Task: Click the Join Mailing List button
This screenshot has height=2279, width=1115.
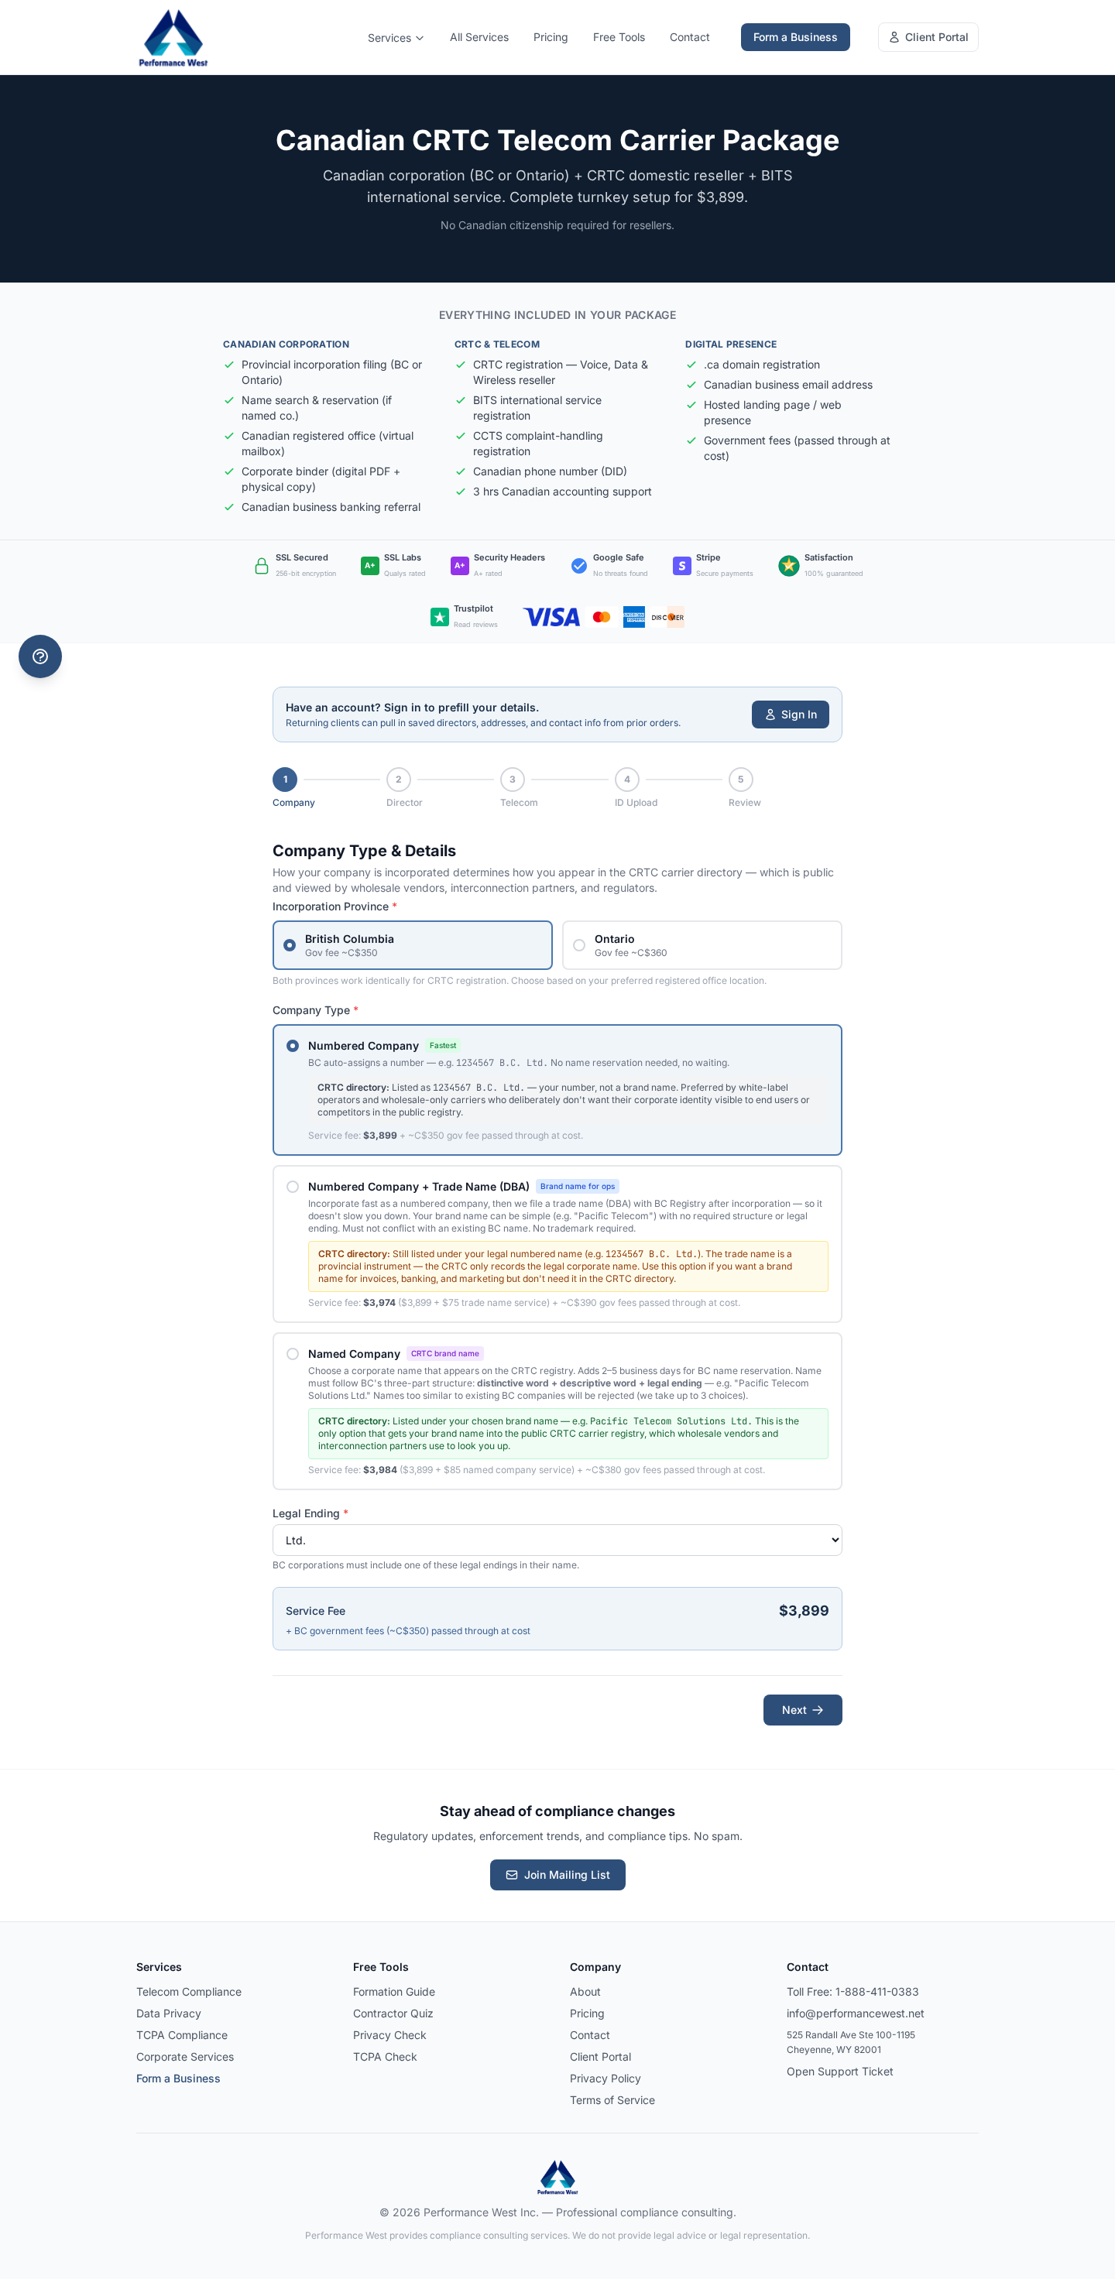Action: [557, 1875]
